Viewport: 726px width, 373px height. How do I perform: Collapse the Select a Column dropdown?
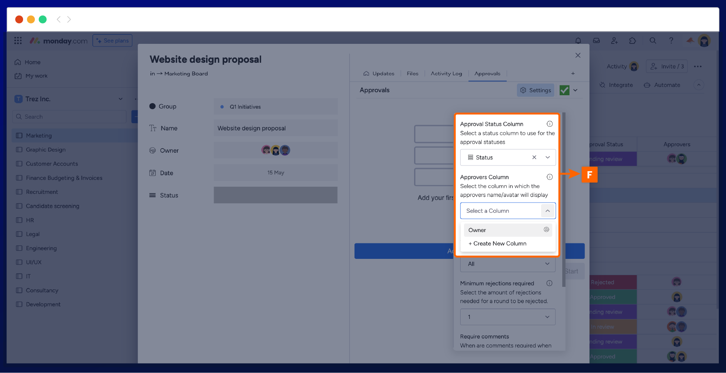(548, 211)
